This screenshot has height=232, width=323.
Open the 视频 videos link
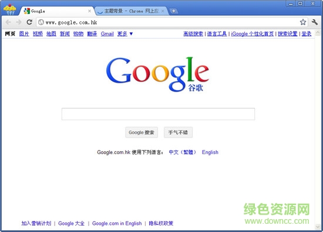coord(38,34)
